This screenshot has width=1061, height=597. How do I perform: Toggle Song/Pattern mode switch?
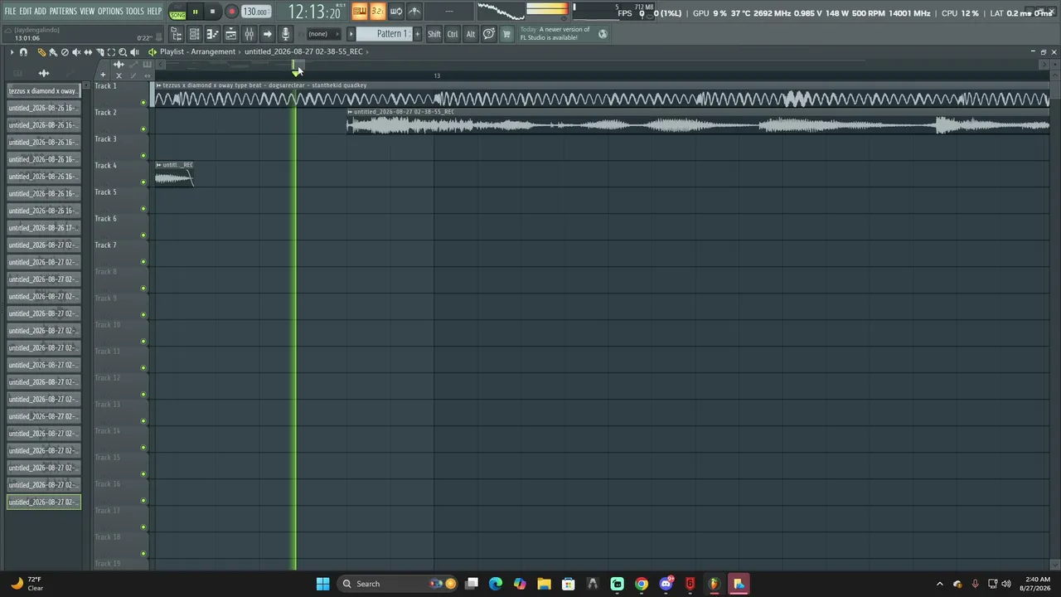[x=177, y=12]
